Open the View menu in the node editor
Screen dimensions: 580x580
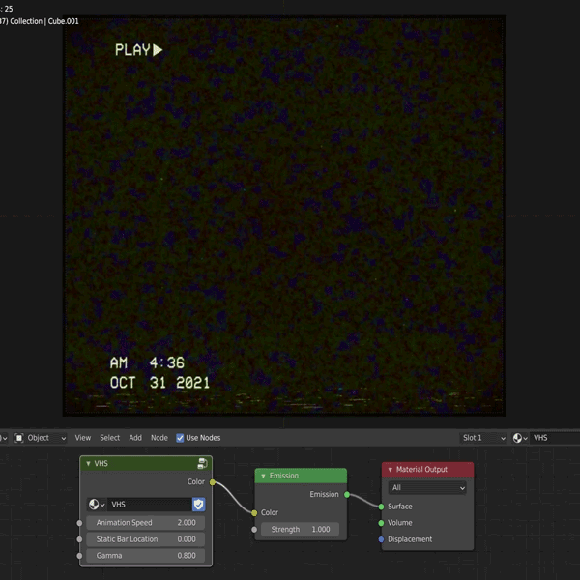83,438
